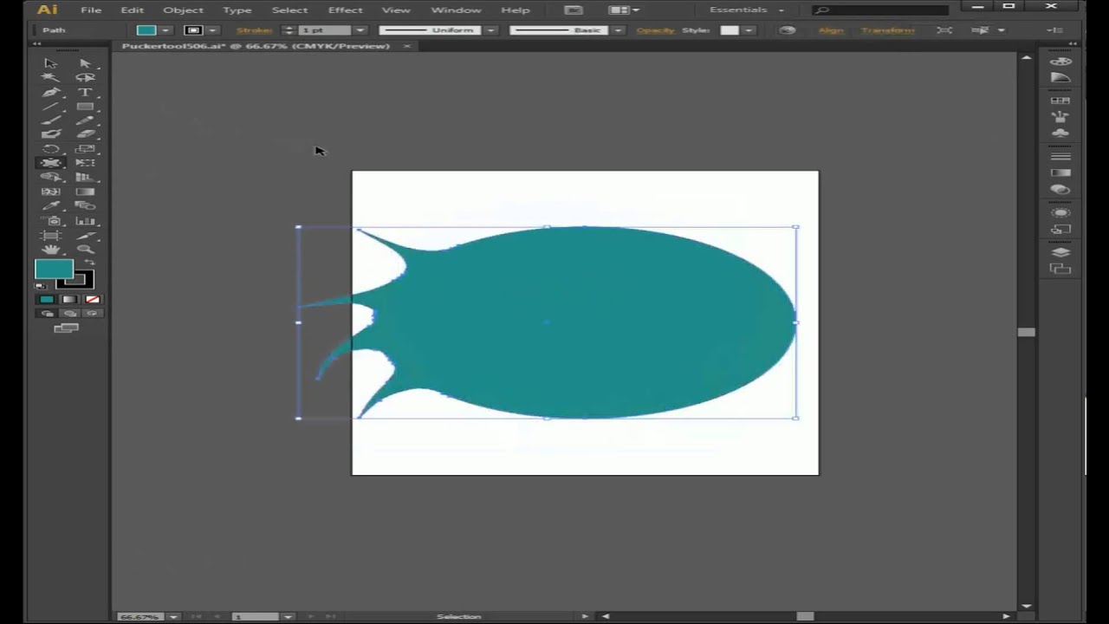This screenshot has width=1109, height=624.
Task: Open the Color panel icon
Action: point(1060,62)
